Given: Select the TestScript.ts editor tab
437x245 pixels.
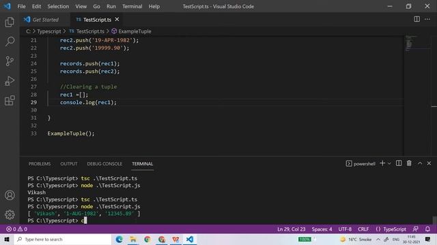Looking at the screenshot, I should 97,20.
